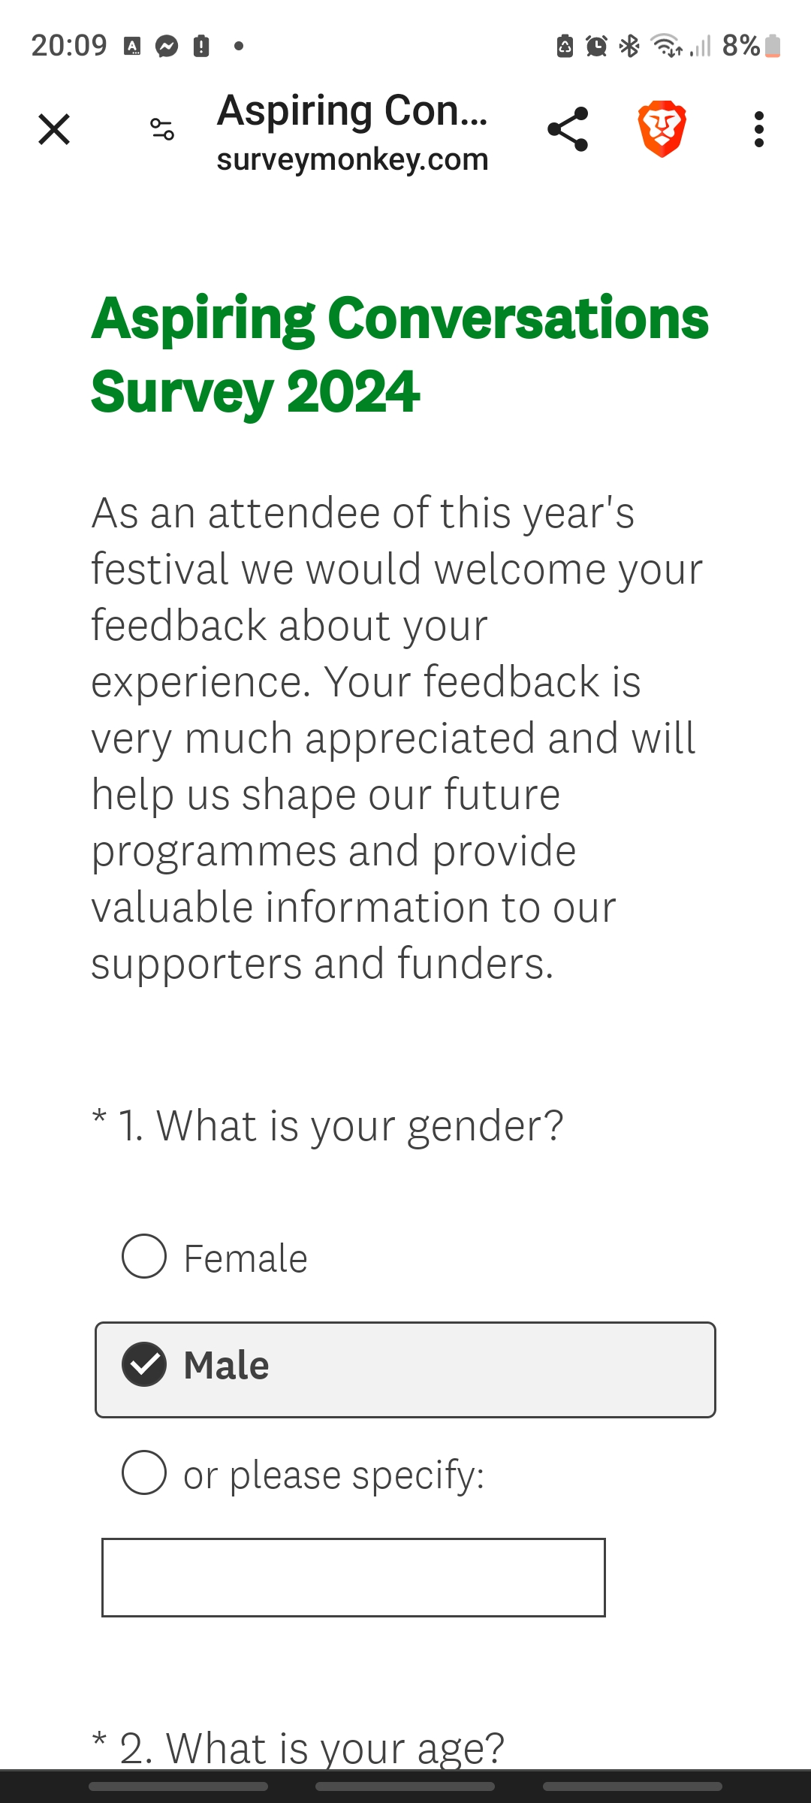Close the in-app browser tab

(54, 129)
